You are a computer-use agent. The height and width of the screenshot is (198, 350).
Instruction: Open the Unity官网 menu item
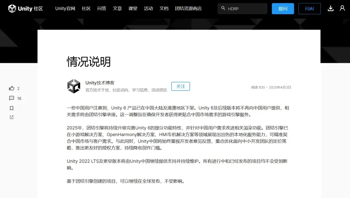click(65, 8)
